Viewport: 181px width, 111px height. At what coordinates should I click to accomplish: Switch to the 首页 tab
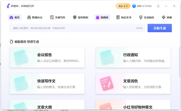(14, 17)
